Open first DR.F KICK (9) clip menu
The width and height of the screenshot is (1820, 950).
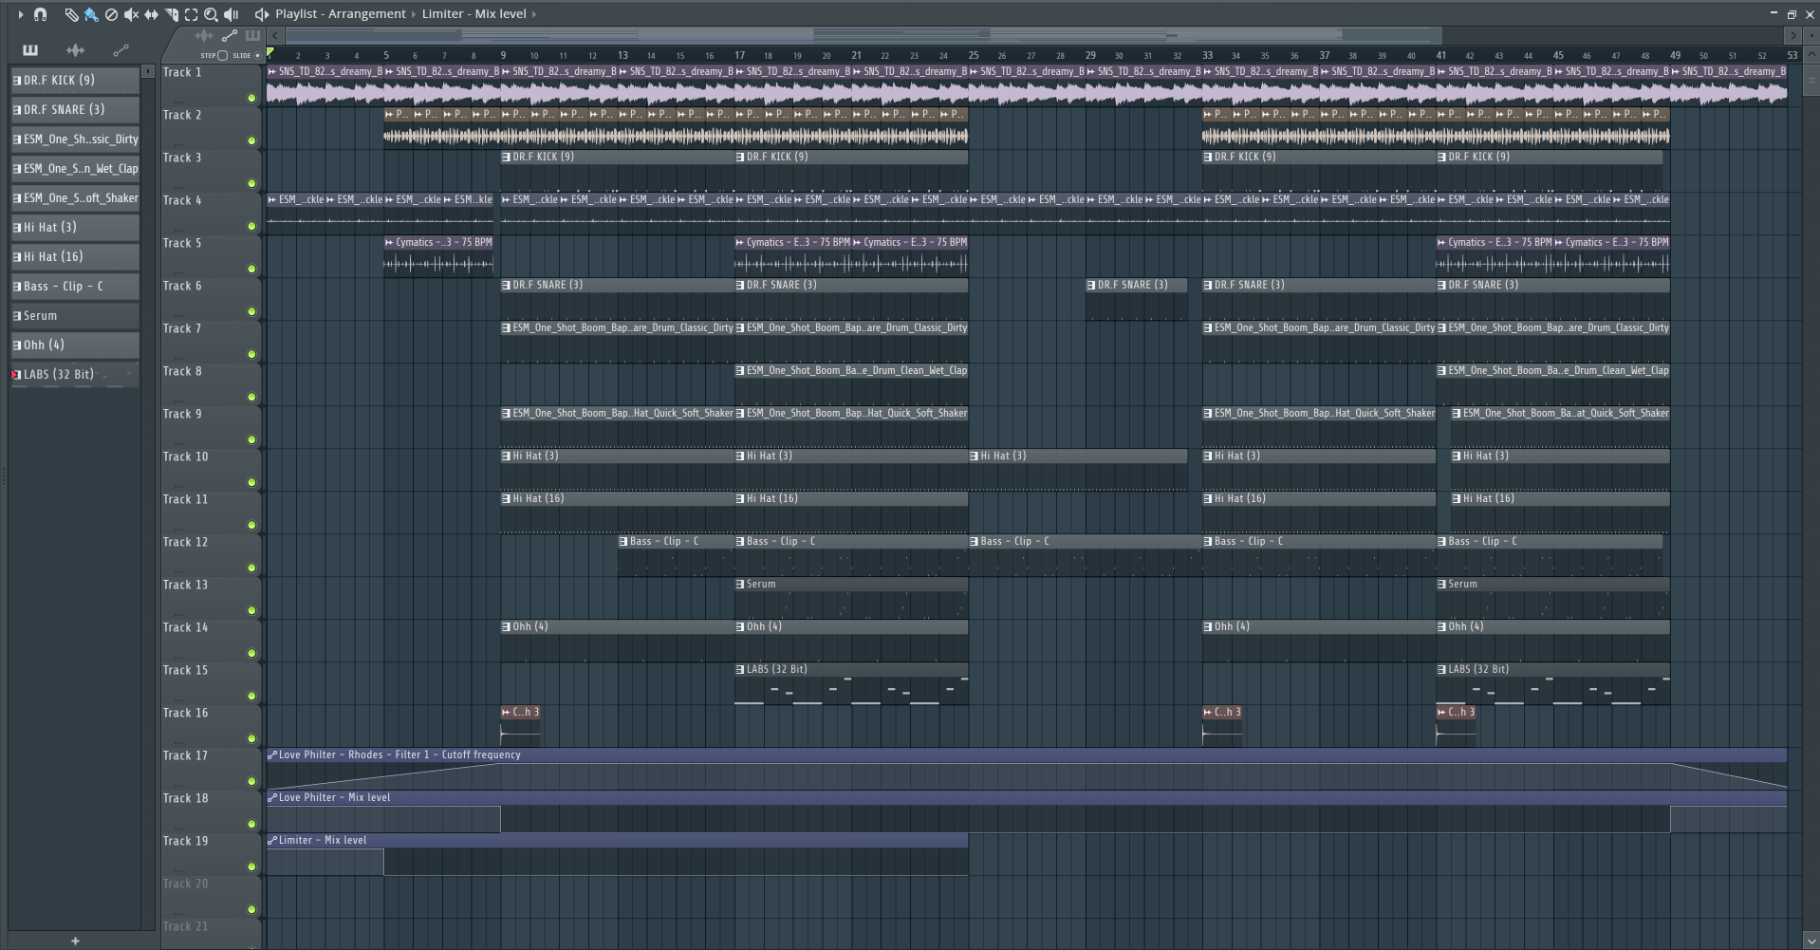click(x=506, y=158)
